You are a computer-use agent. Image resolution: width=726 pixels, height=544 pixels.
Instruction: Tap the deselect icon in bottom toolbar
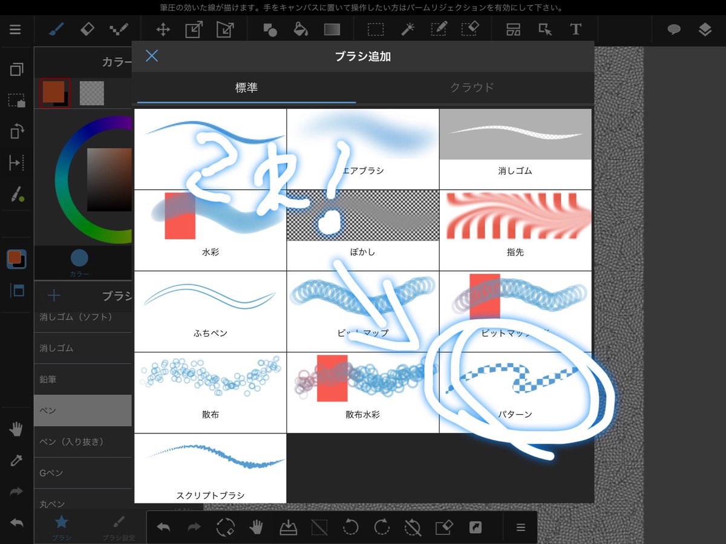[x=319, y=527]
